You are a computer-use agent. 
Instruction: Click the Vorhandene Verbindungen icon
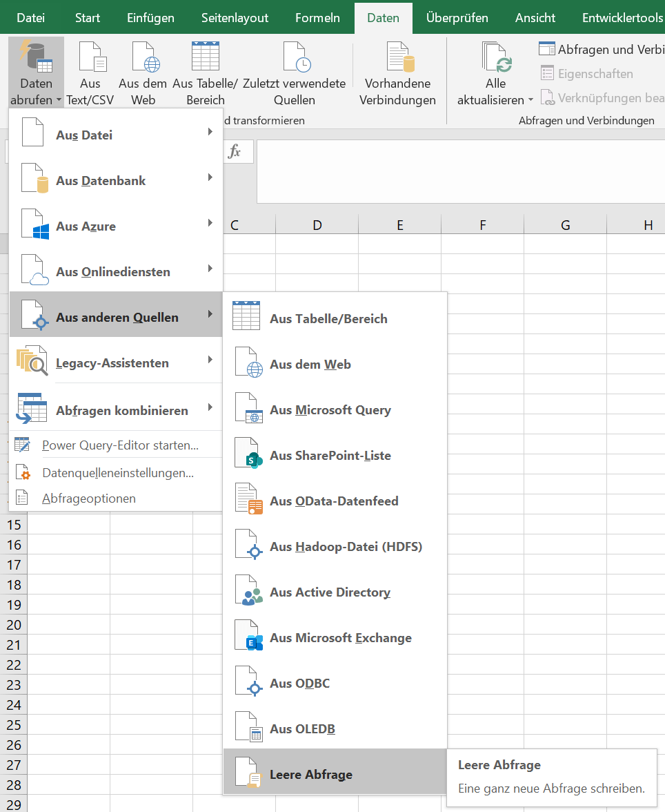tap(401, 57)
